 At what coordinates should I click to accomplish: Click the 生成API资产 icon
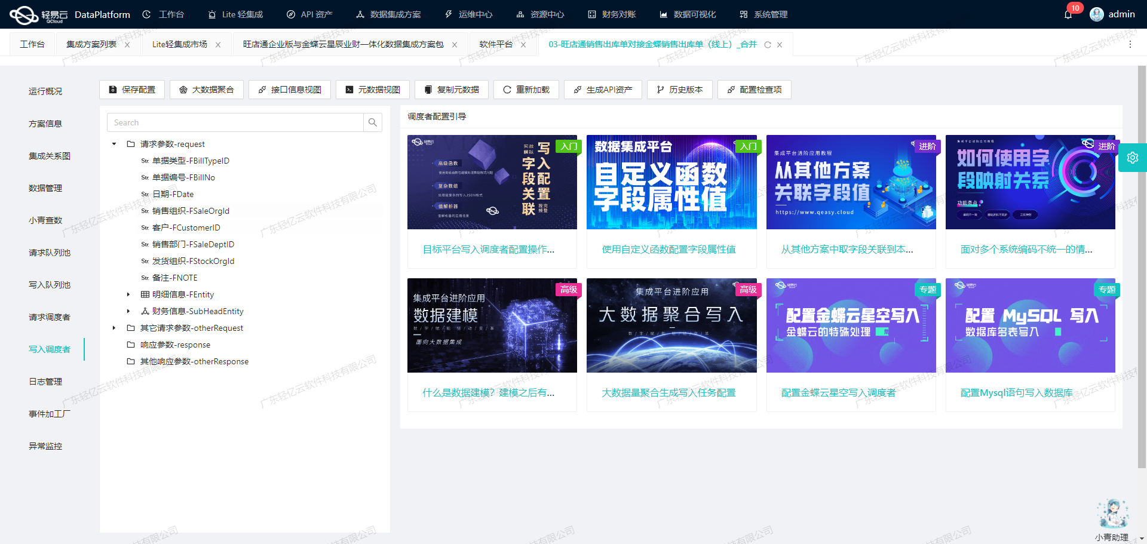577,90
